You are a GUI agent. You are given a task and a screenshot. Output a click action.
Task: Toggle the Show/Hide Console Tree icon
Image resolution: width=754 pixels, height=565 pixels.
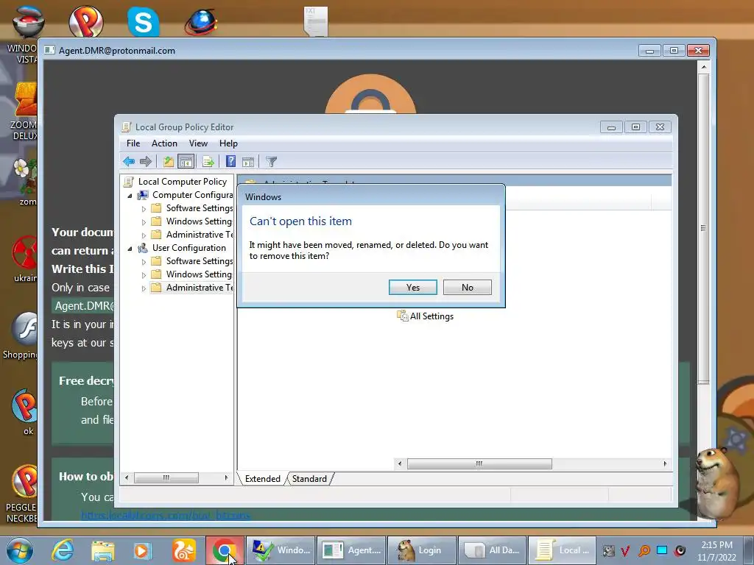(186, 161)
